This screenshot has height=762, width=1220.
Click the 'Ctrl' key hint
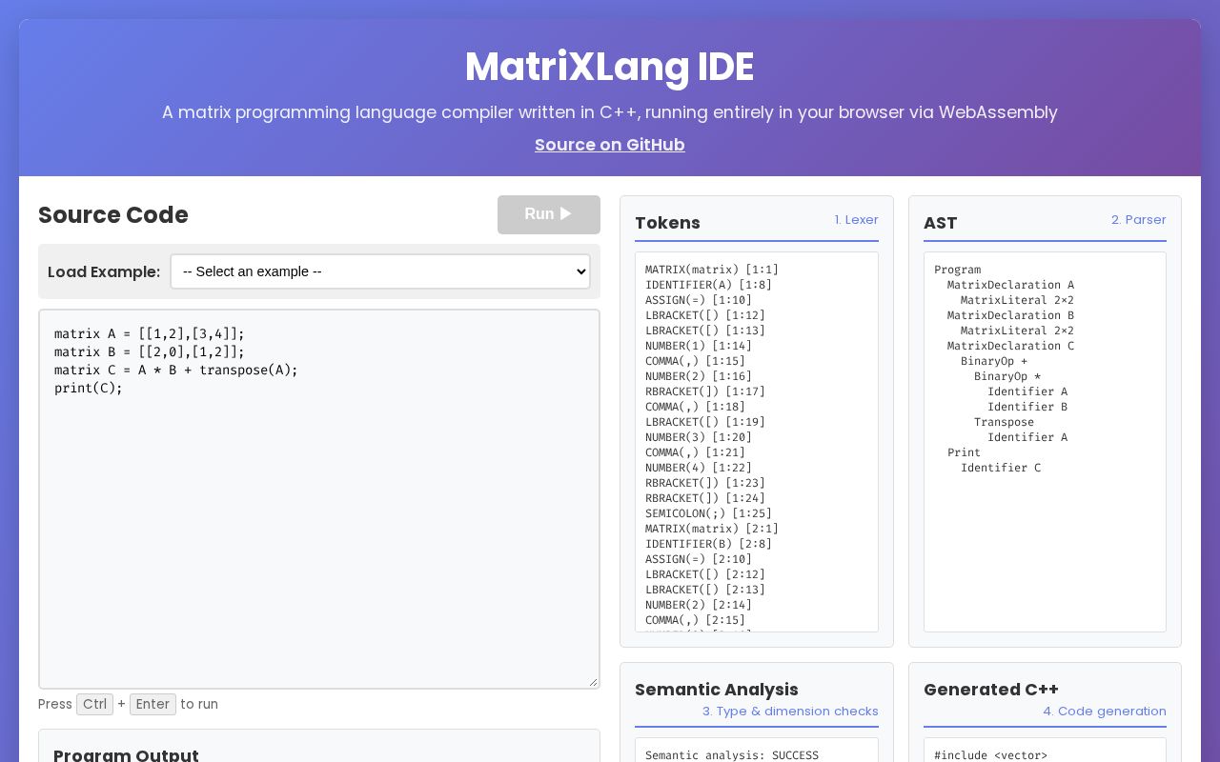[94, 704]
